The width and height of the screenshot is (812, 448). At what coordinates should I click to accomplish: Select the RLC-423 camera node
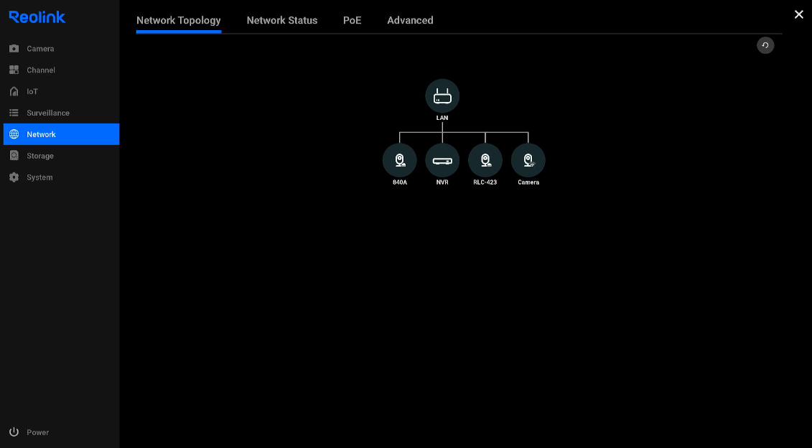(485, 160)
